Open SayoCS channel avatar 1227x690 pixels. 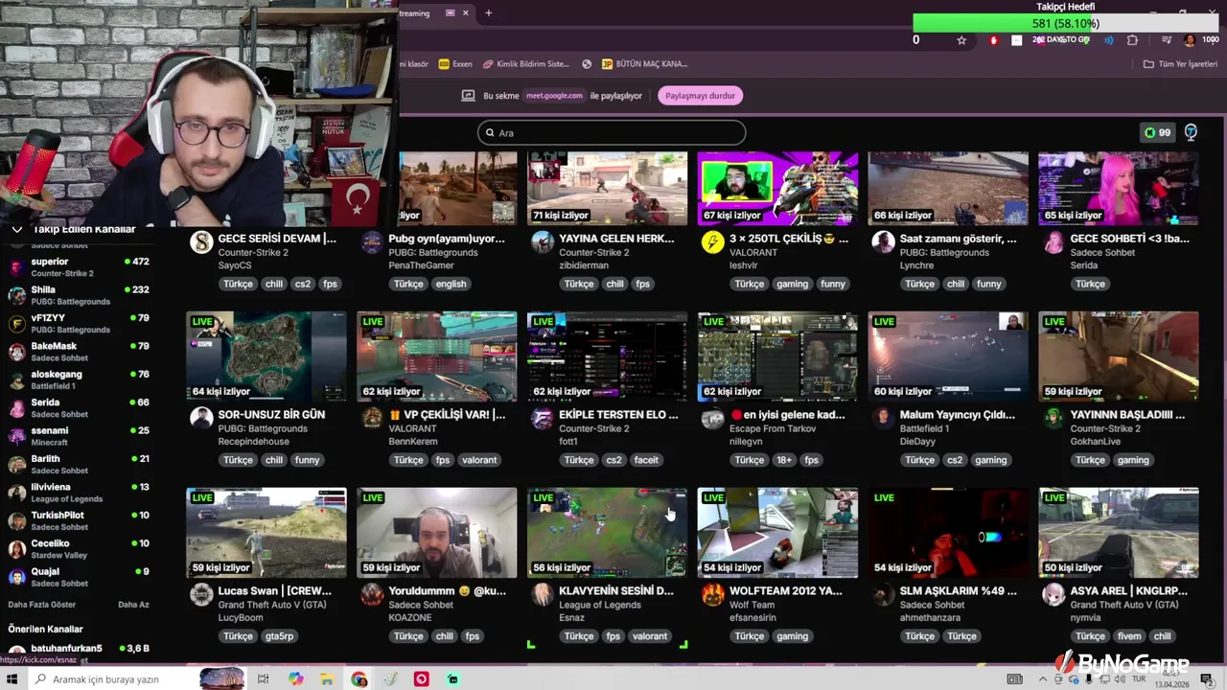(201, 241)
